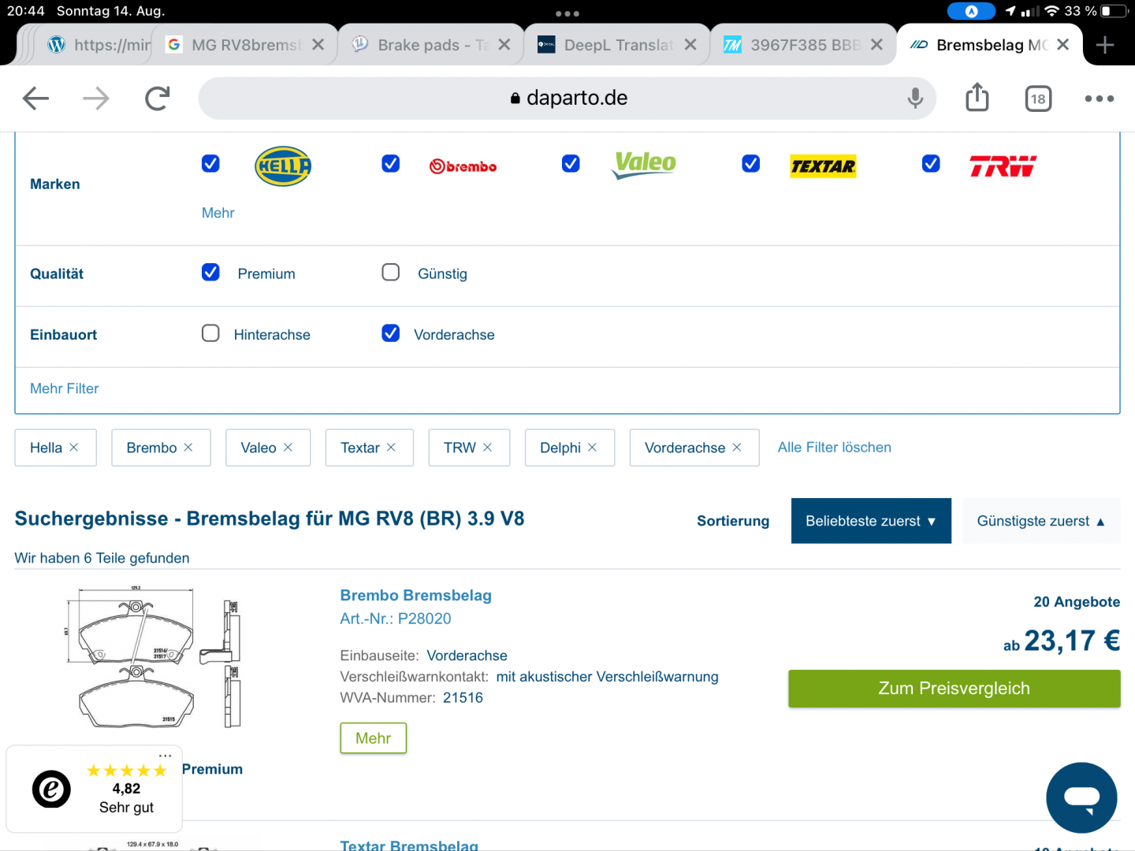Screen dimensions: 1135x851
Task: Open the share sheet icon
Action: (977, 97)
